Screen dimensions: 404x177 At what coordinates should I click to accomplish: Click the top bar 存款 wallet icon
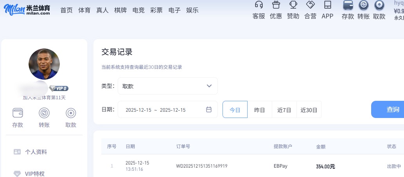(348, 5)
